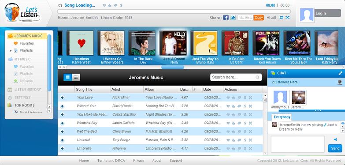This screenshot has width=345, height=165.
Task: Toggle shuffle playback
Action: click(287, 17)
